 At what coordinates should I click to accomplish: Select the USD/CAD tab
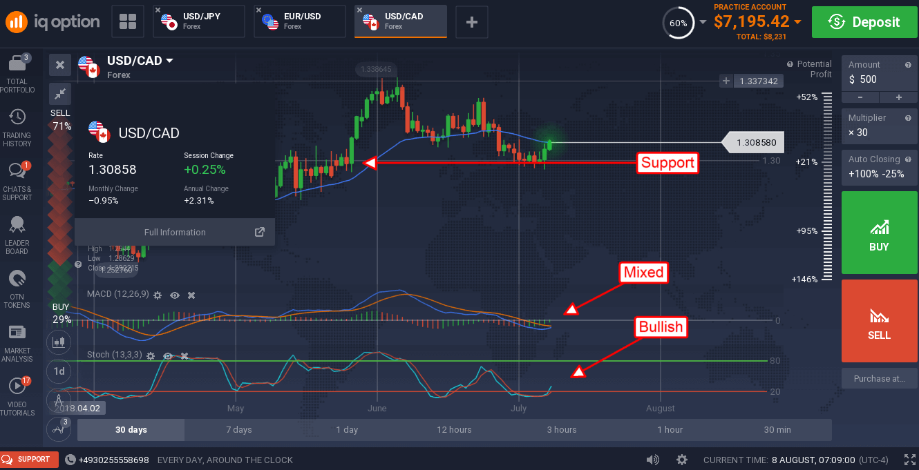pyautogui.click(x=401, y=21)
